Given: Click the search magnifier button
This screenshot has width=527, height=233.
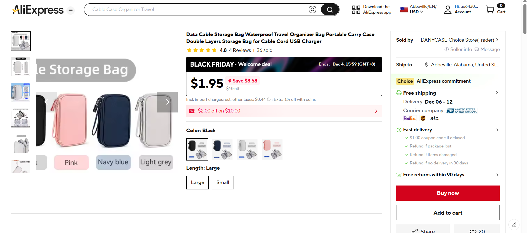Looking at the screenshot, I should pos(330,10).
